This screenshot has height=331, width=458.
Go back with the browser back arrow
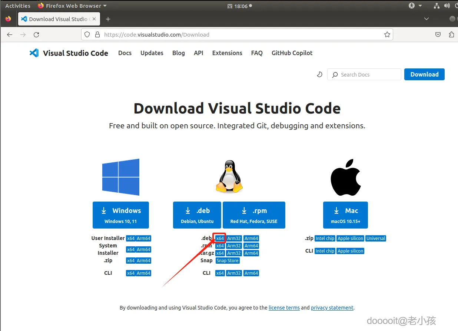(x=10, y=34)
